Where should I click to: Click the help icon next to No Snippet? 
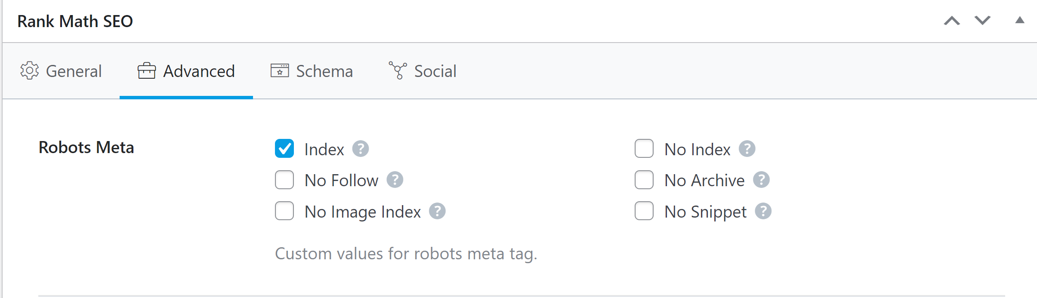point(763,211)
